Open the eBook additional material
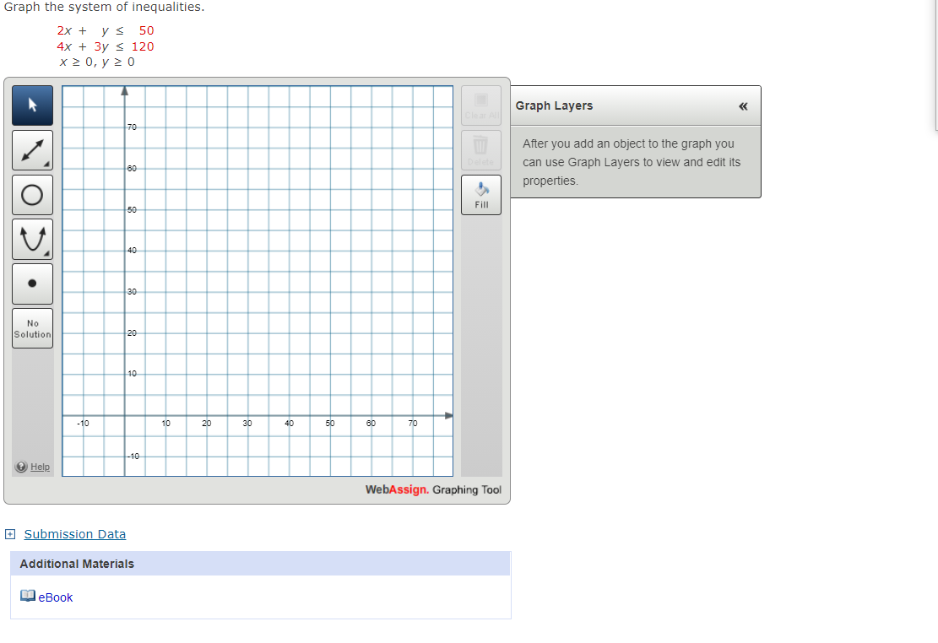The width and height of the screenshot is (938, 643). click(x=55, y=597)
